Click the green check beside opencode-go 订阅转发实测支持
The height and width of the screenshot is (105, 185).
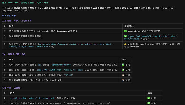(125, 31)
